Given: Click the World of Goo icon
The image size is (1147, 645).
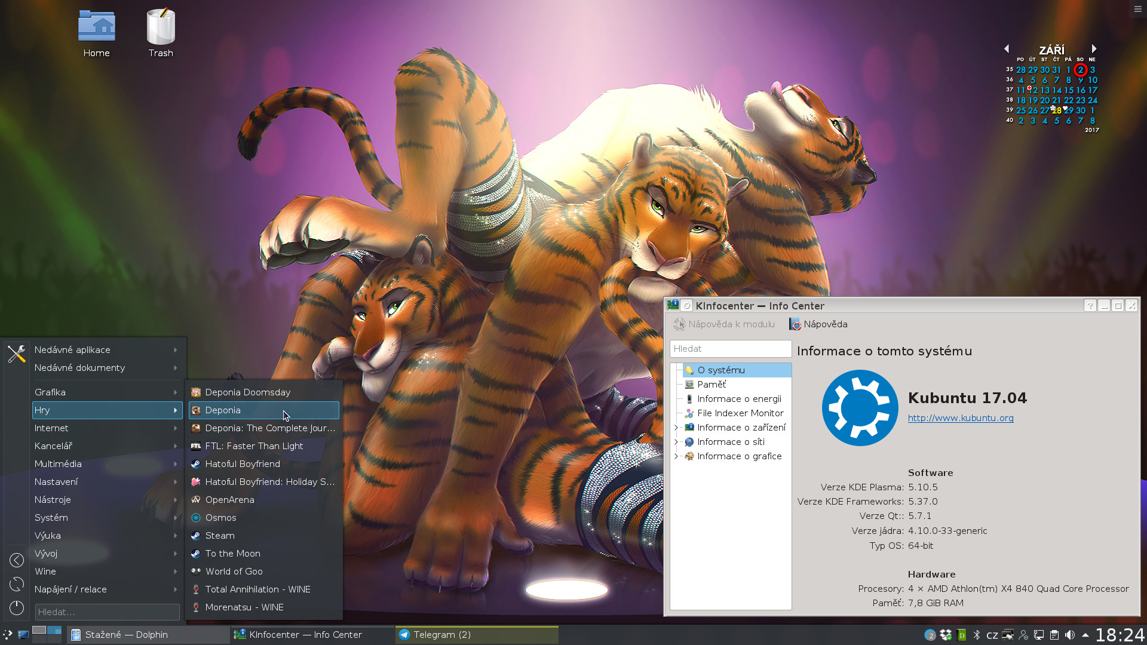Looking at the screenshot, I should [x=196, y=572].
